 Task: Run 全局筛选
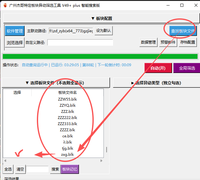tap(187, 68)
